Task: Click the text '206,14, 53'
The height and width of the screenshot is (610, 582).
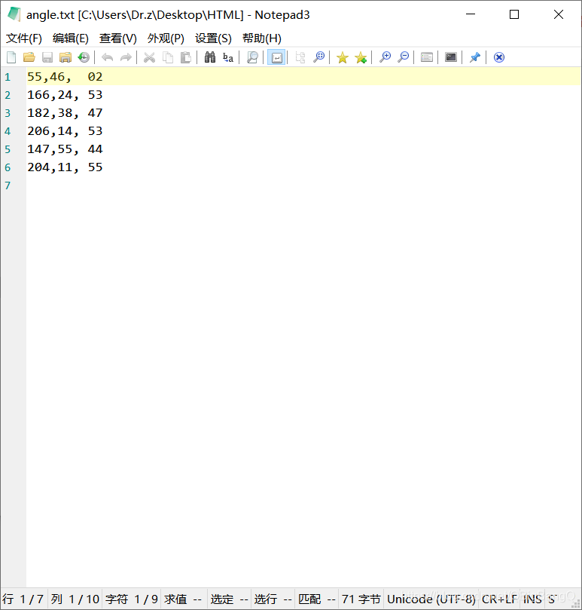Action: (65, 130)
